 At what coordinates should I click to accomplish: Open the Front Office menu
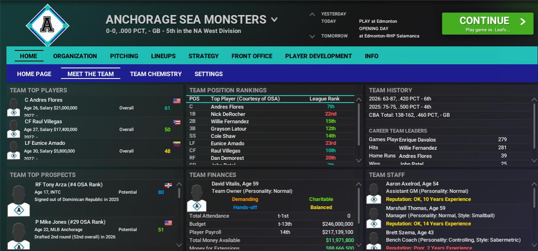[252, 56]
